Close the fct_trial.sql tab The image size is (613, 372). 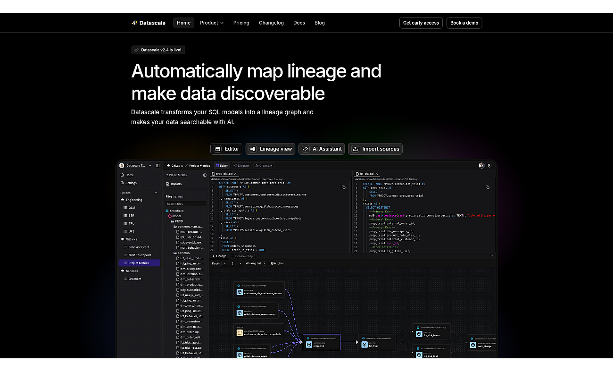377,174
